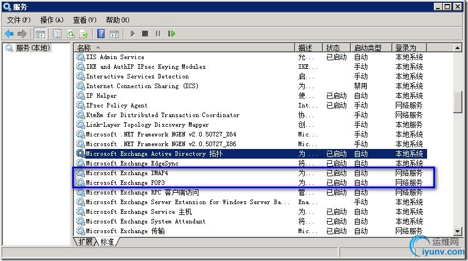
Task: Sort by the 名称 column header
Action: pyautogui.click(x=184, y=48)
